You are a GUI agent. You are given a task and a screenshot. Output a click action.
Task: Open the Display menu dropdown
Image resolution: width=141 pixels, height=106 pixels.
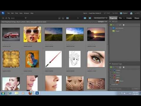[124, 13]
